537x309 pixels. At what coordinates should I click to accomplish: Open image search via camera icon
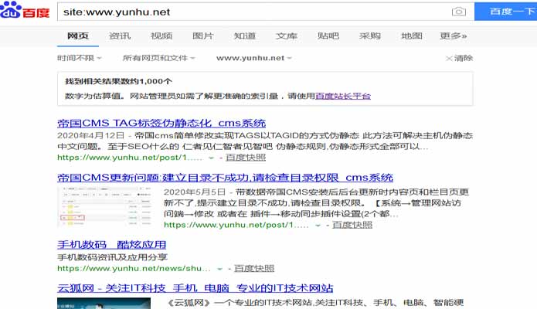458,12
